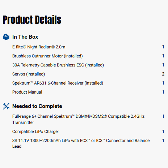Click quantity 2 next to Servos
The width and height of the screenshot is (168, 168).
click(163, 74)
